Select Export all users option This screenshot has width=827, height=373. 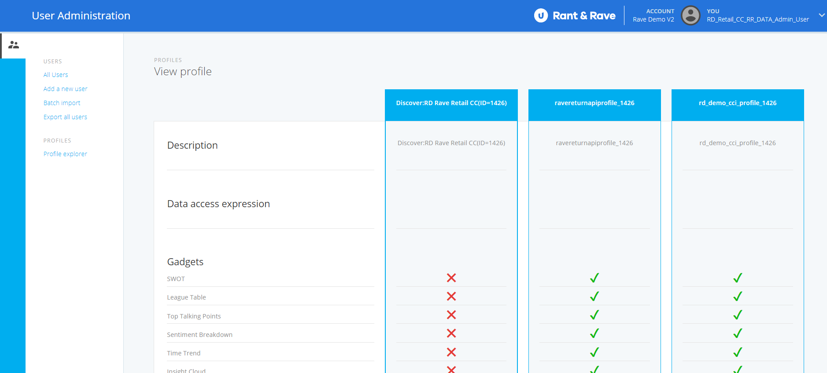coord(65,117)
